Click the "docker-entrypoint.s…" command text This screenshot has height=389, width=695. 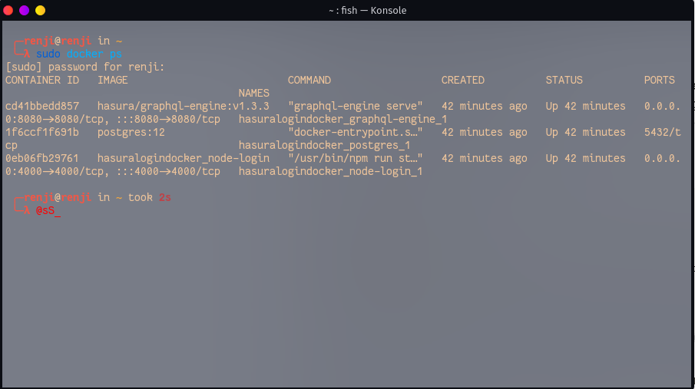[356, 132]
